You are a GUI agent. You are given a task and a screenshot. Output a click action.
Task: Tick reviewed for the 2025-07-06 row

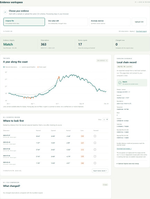(x=95, y=149)
